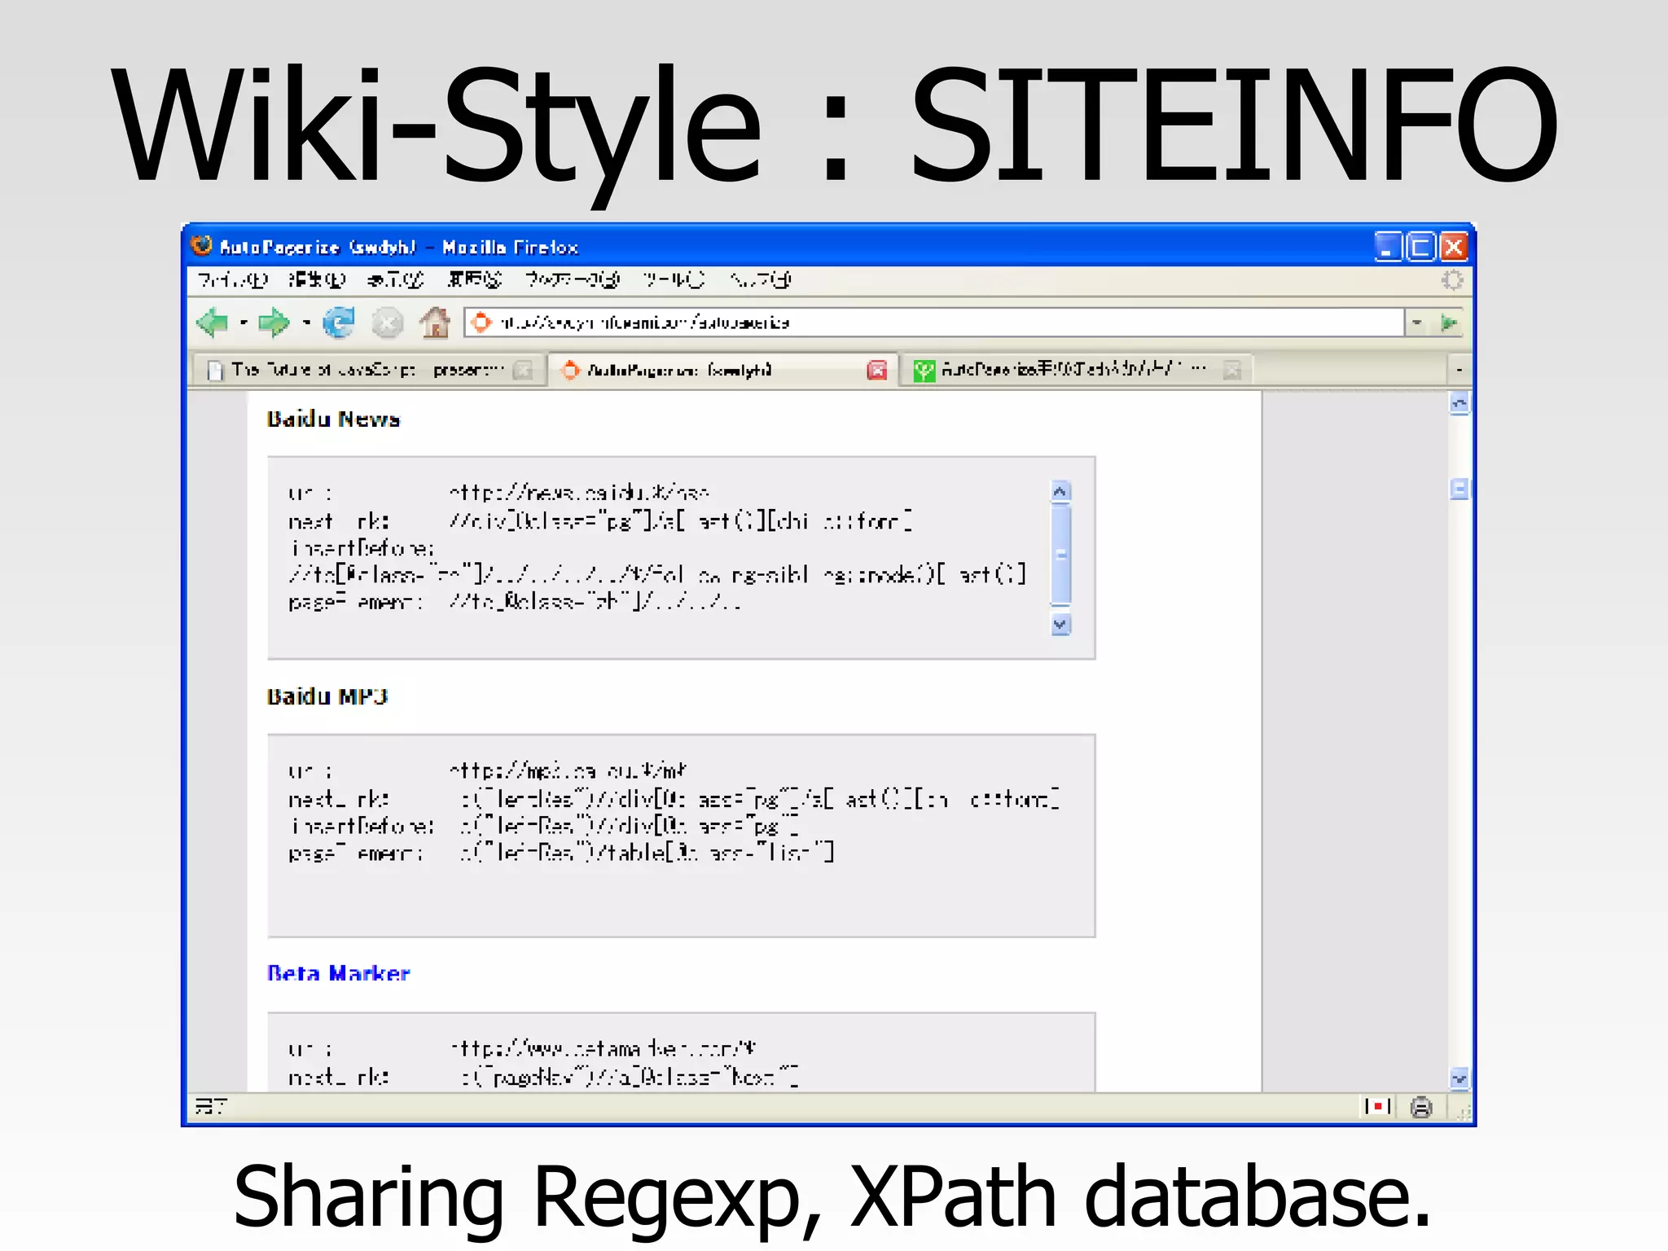
Task: Click the status bar printer-like icon
Action: click(x=1421, y=1108)
